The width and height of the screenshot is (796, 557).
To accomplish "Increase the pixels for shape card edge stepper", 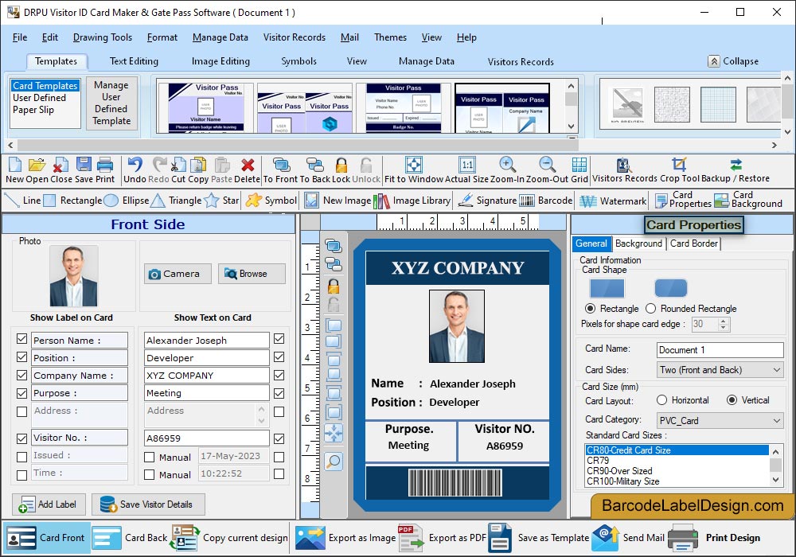I will (x=724, y=321).
